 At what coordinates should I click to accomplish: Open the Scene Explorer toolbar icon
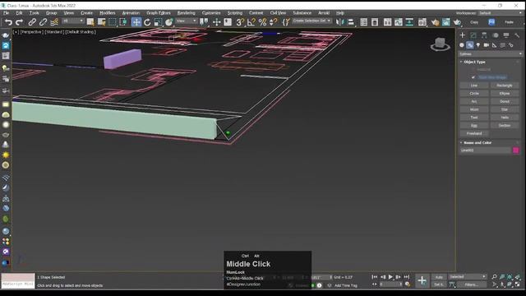(363, 22)
